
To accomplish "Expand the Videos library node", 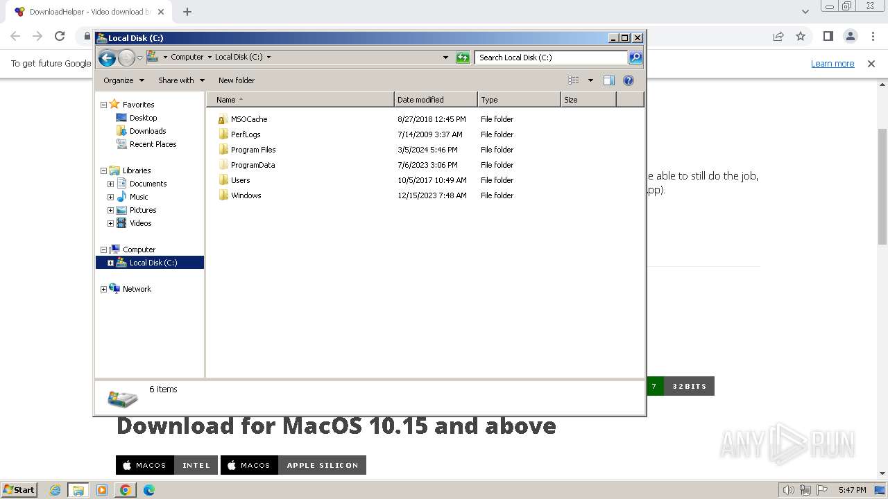I will pyautogui.click(x=110, y=223).
